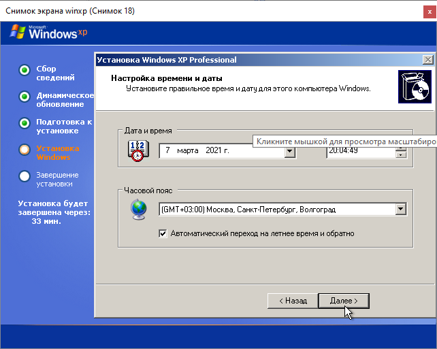Decrease the time with the down spinner arrow

401,154
